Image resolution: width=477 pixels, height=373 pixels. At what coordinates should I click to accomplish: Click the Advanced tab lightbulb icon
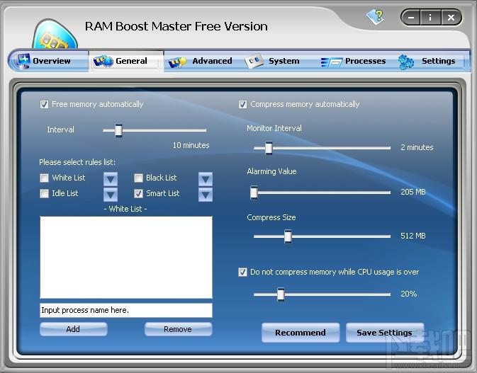(177, 62)
